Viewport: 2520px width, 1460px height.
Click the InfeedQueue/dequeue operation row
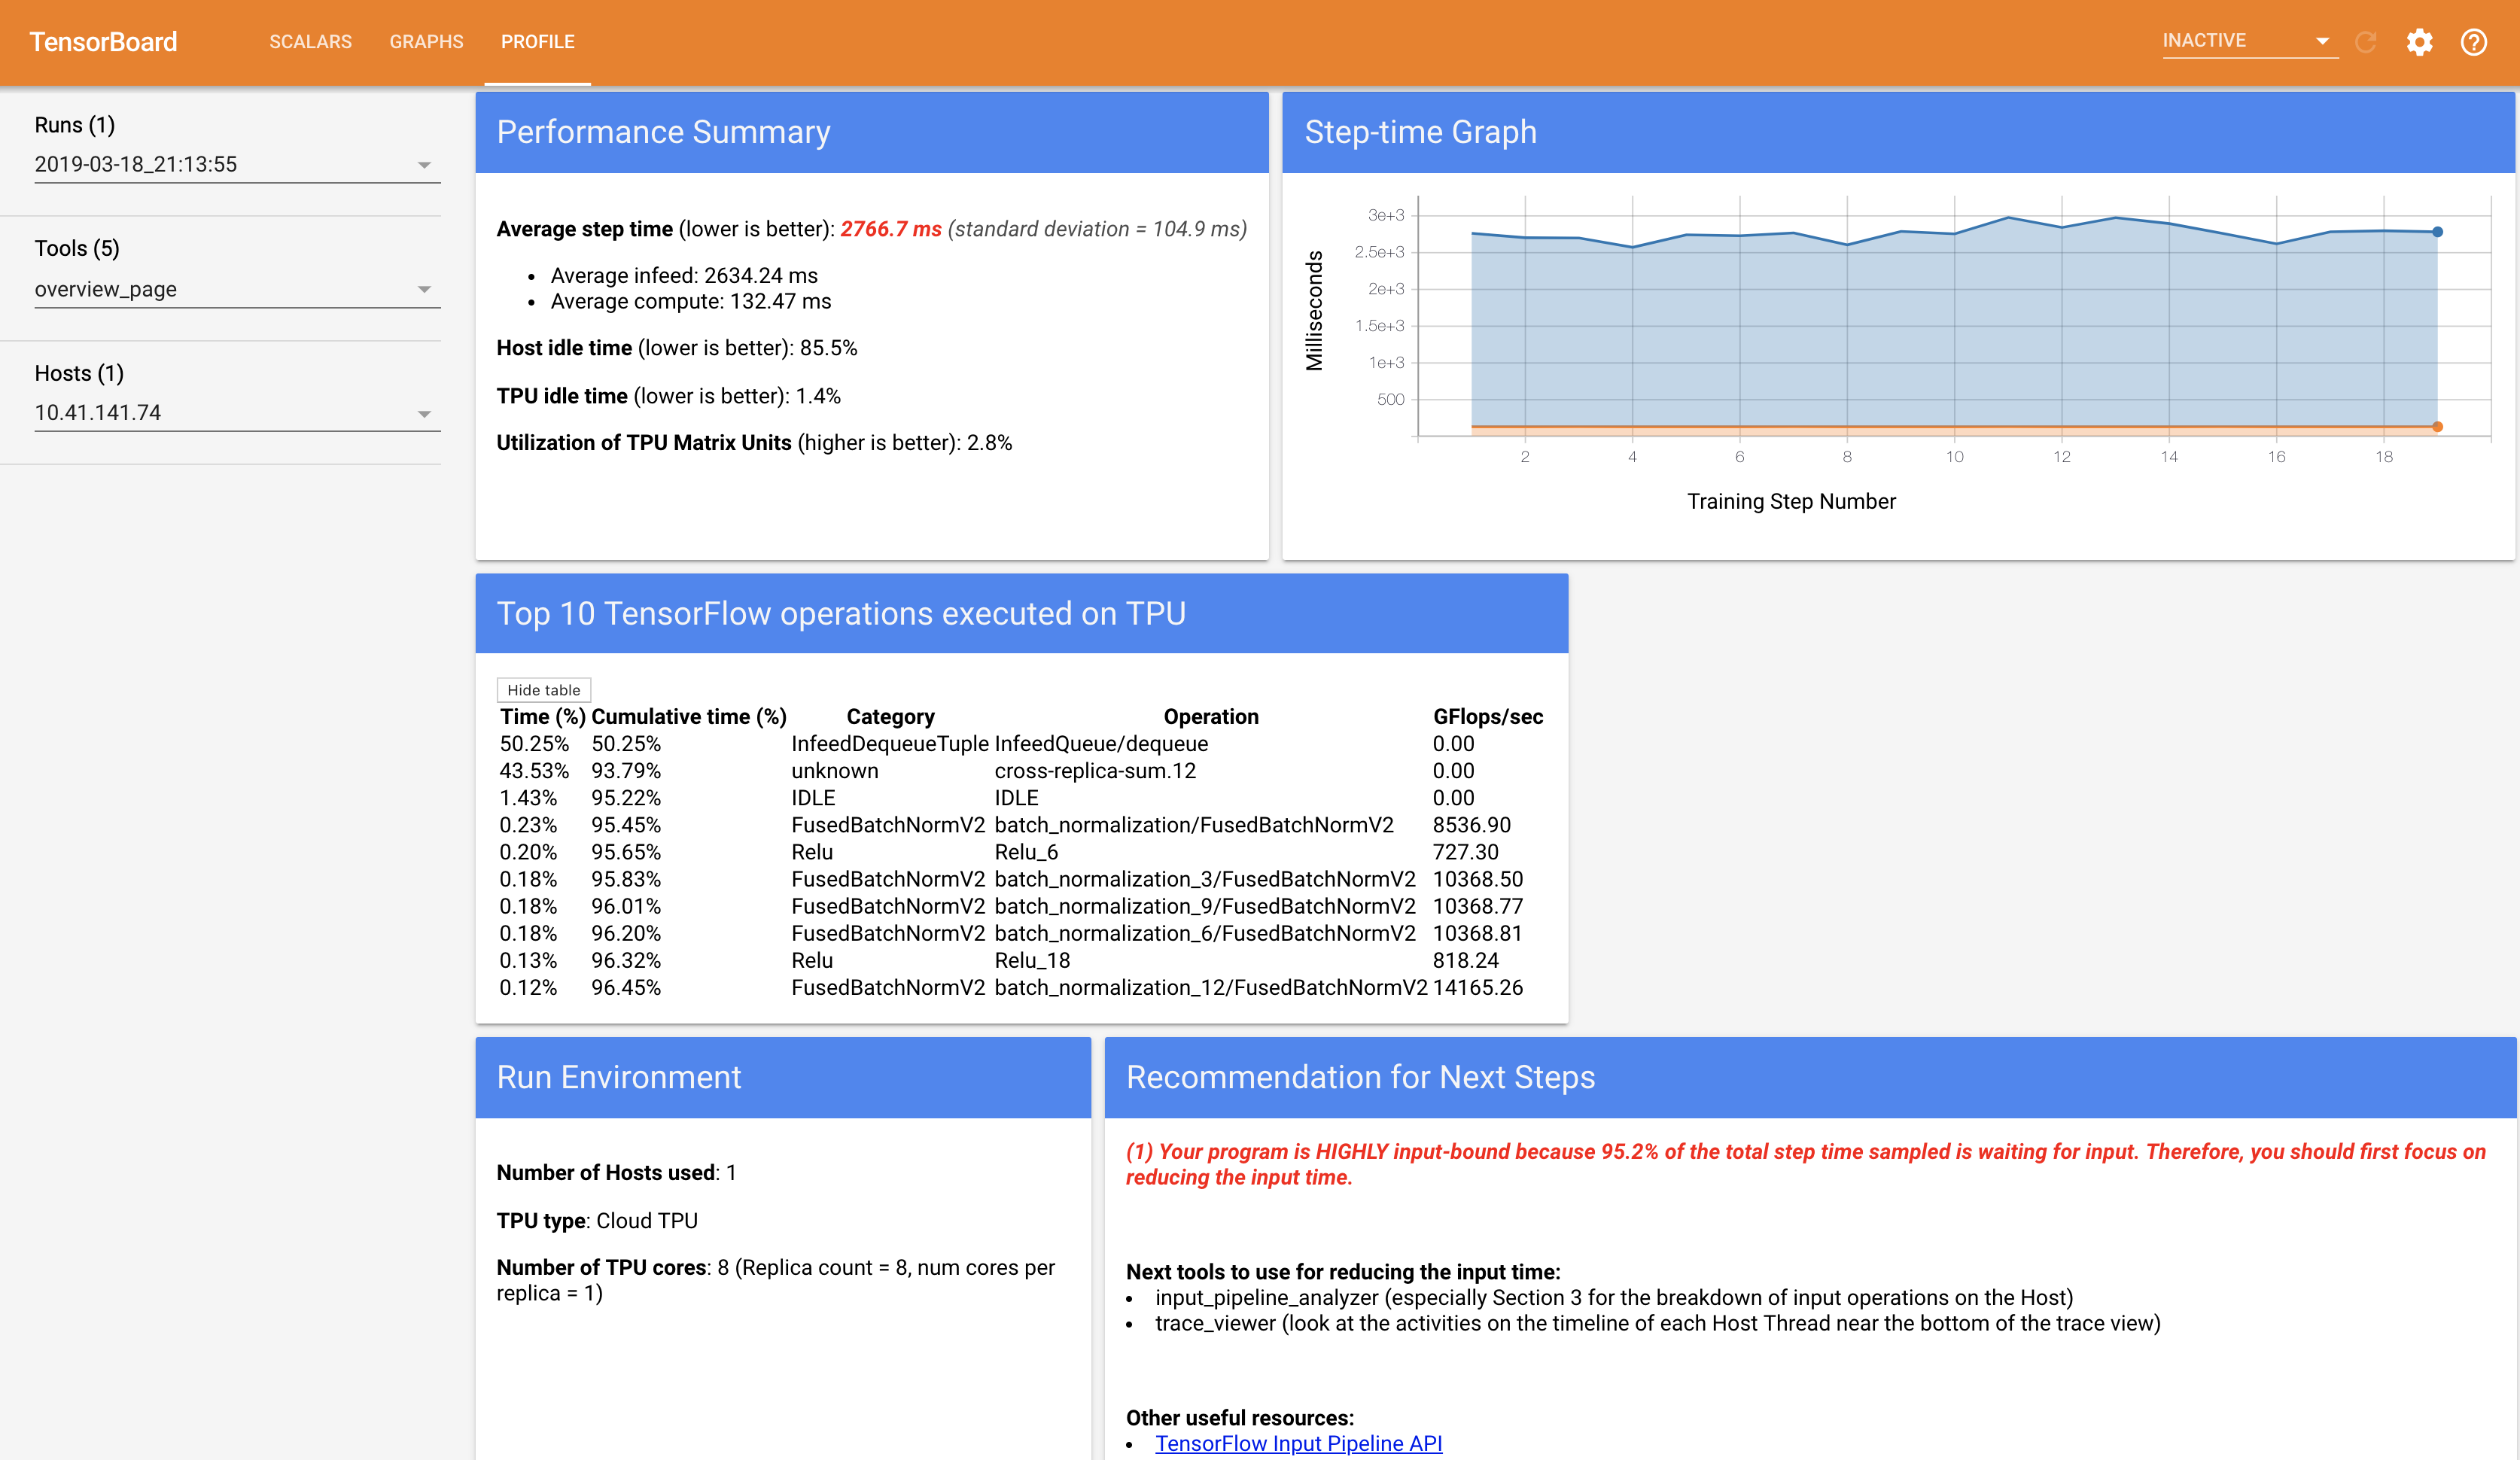coord(1100,744)
